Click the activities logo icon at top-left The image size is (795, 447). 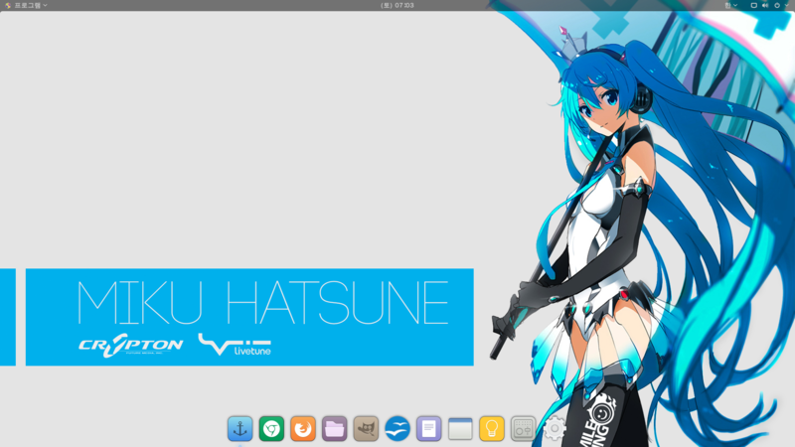pyautogui.click(x=8, y=5)
